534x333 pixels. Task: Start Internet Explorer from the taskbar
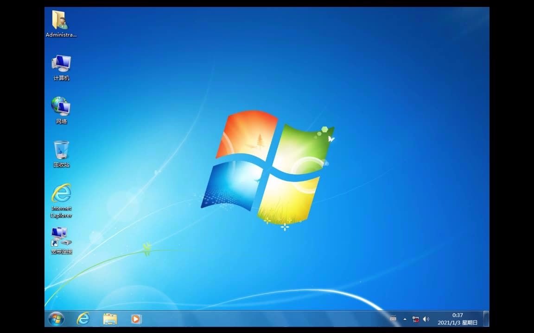coord(83,319)
